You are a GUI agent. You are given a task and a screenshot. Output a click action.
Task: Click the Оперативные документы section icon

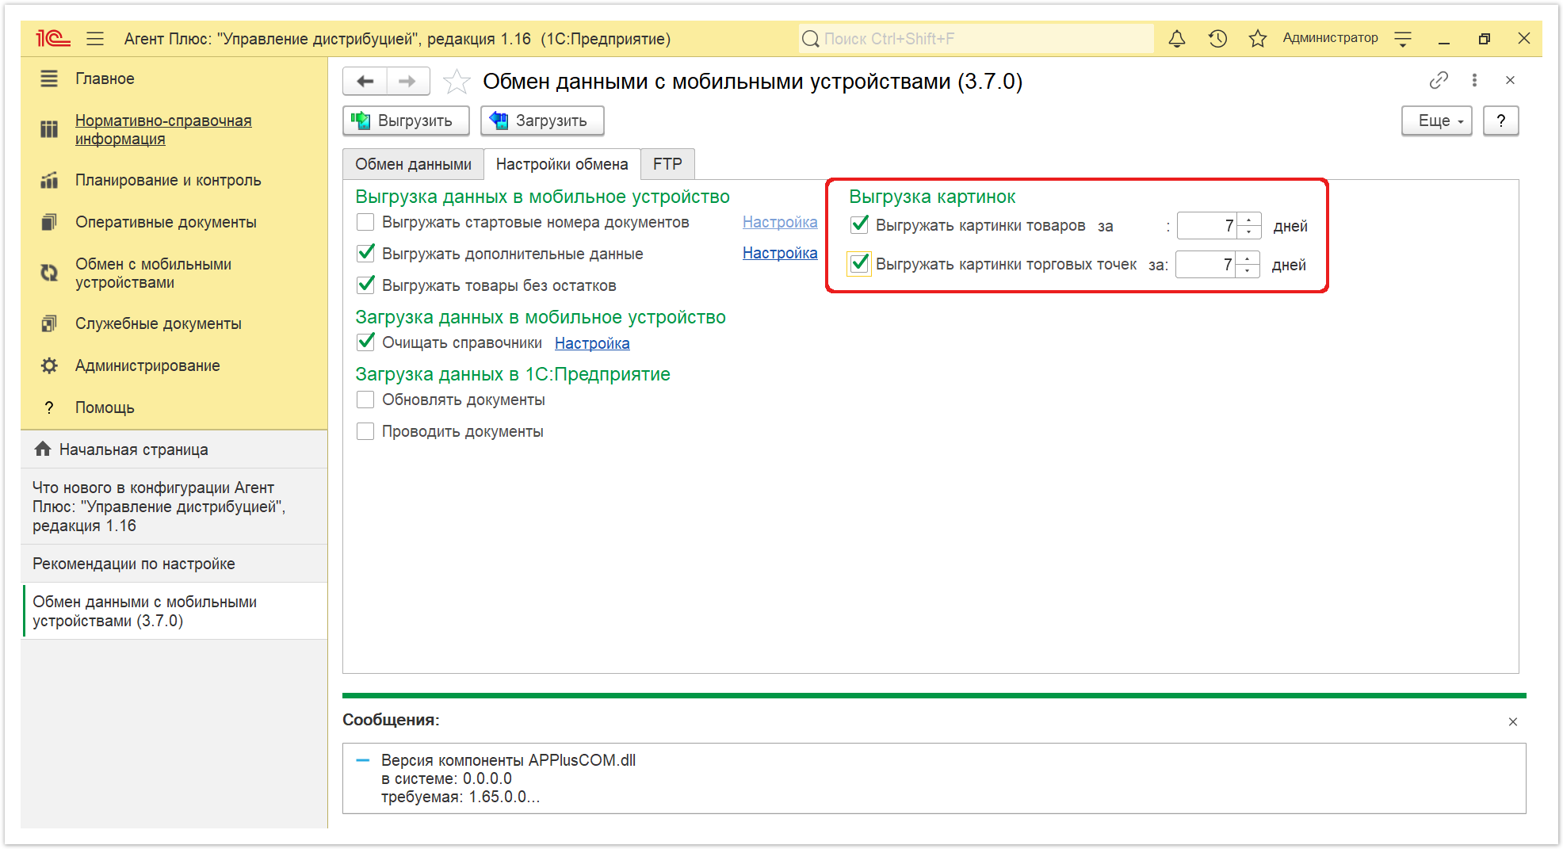point(49,222)
